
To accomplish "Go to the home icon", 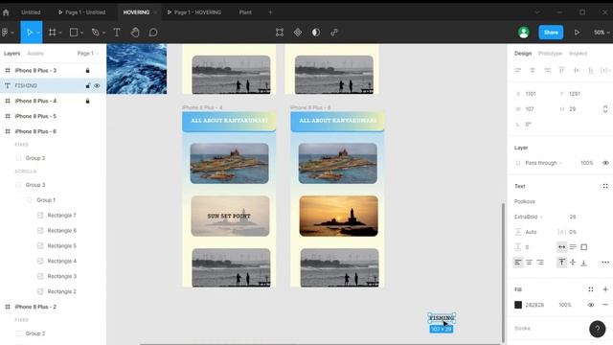I will coord(6,12).
